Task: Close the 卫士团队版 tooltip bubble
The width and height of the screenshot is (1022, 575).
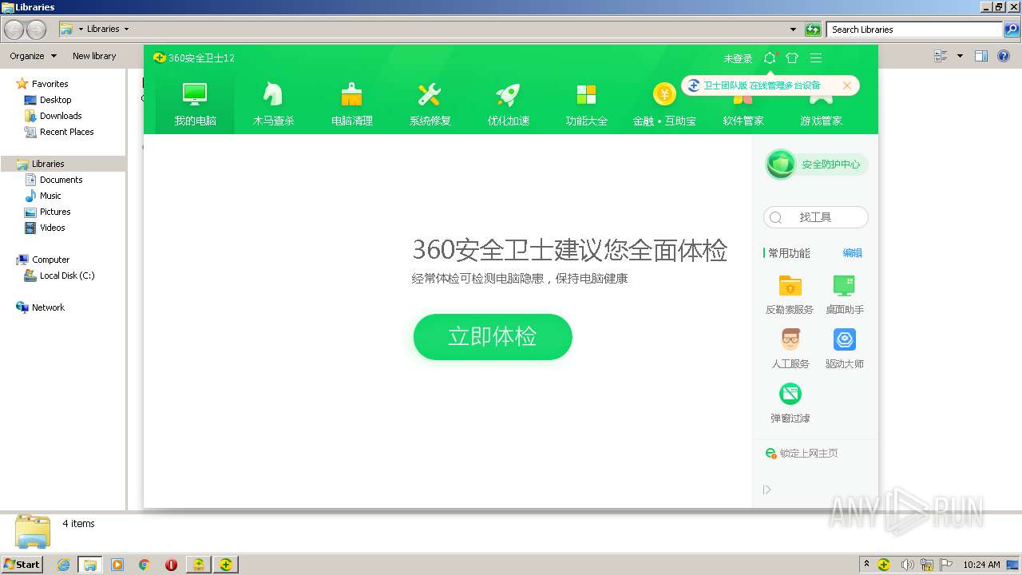Action: [x=847, y=85]
